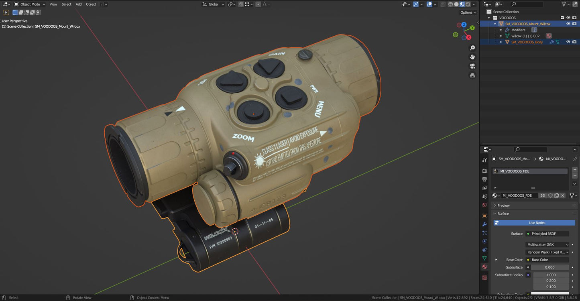
Task: Expand the Modifiers tree entry
Action: (501, 30)
